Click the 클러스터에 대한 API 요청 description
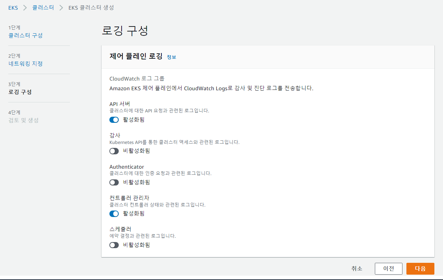443x280 pixels. pos(159,111)
